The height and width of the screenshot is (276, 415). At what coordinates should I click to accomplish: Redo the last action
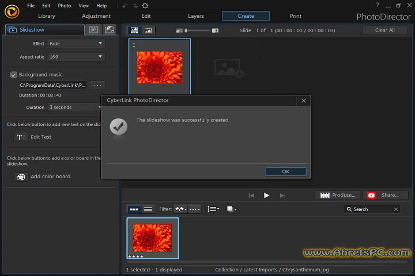click(x=135, y=6)
